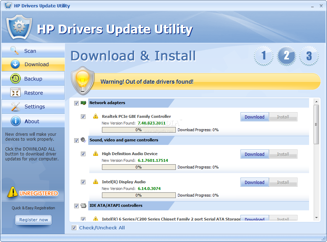
Task: Click version number 6.1.7601.17514
Action: 153,160
